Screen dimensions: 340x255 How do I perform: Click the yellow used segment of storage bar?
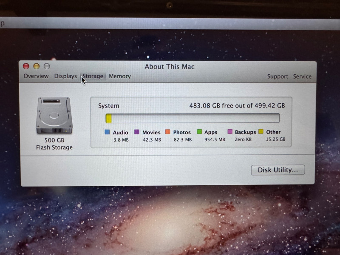[109, 118]
